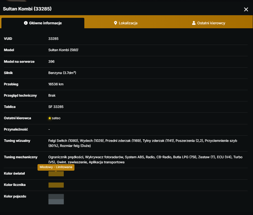Viewport: 253px width, 215px height.
Task: Click the lower Kolor pojazdu color swatch
Action: (56, 202)
